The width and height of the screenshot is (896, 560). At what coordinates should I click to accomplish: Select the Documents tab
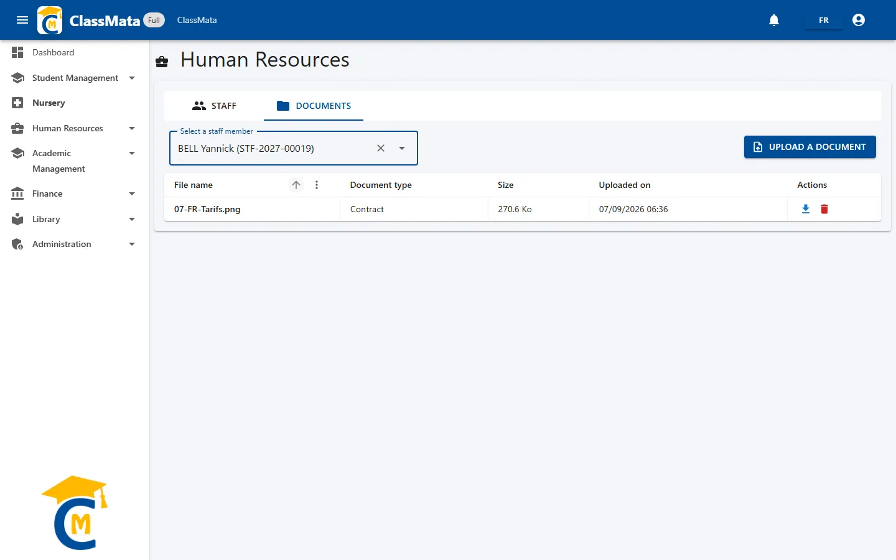click(314, 106)
